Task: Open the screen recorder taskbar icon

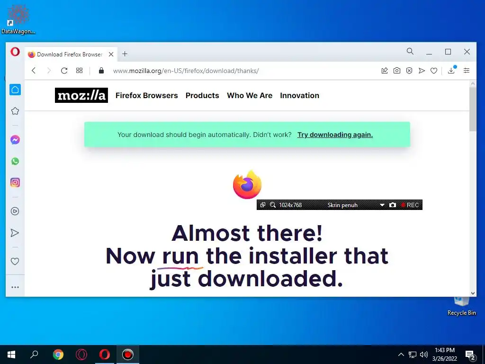Action: 128,355
